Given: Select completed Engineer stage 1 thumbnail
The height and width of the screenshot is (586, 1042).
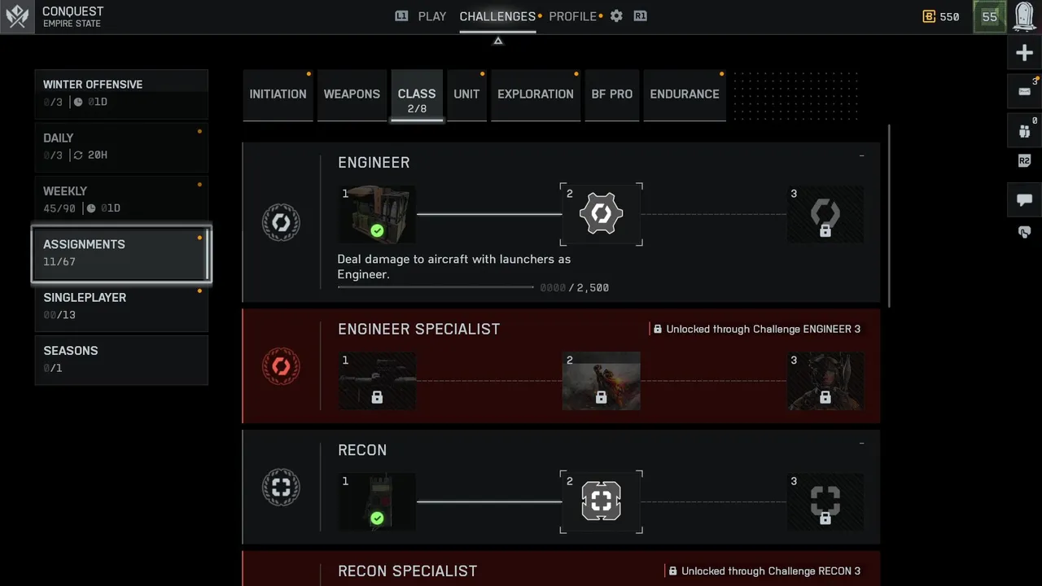Looking at the screenshot, I should coord(377,214).
